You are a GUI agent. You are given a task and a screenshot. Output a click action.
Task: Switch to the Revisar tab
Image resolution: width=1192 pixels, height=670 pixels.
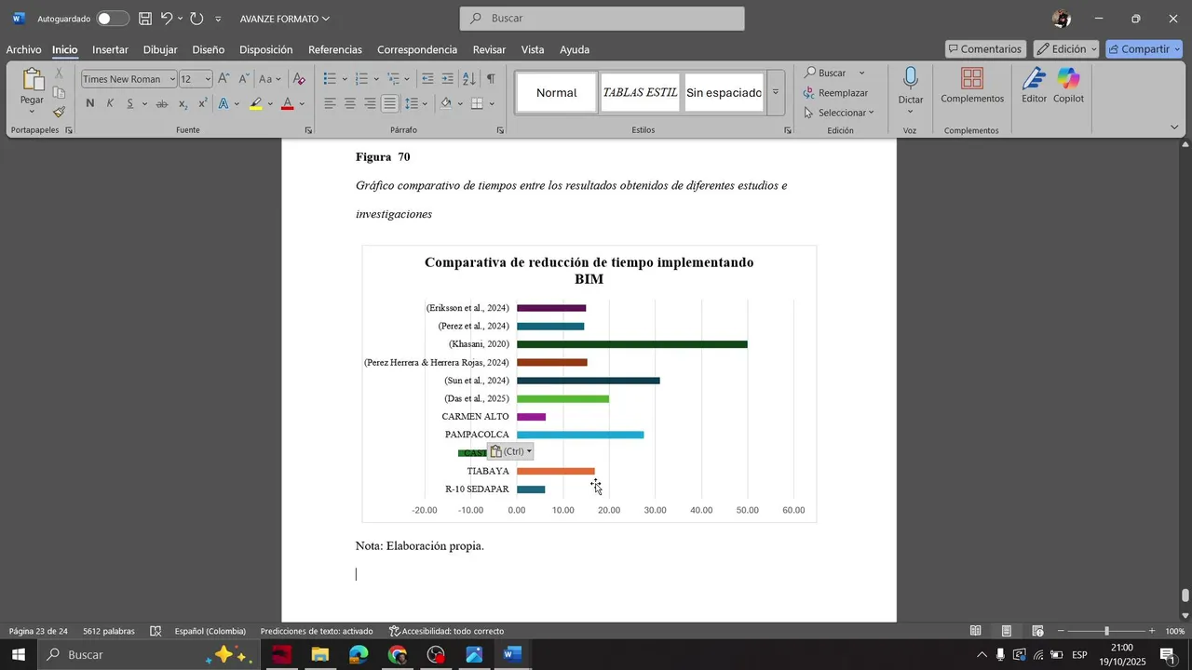489,49
